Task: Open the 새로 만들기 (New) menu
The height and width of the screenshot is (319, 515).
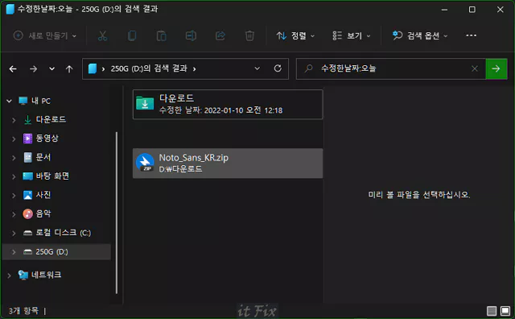Action: 45,35
